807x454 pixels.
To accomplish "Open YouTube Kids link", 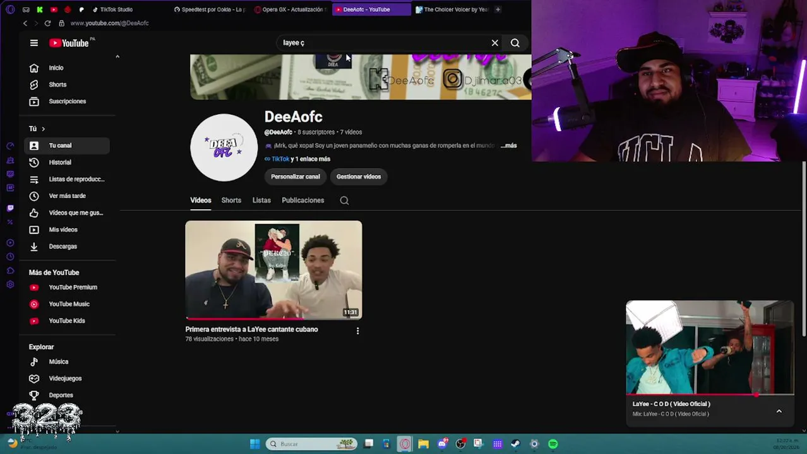I will (x=67, y=321).
